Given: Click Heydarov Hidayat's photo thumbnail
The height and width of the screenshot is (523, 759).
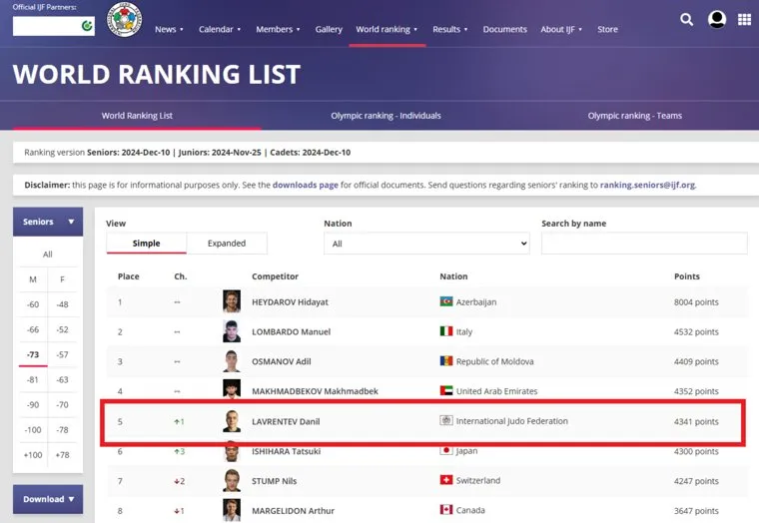Looking at the screenshot, I should coord(232,301).
